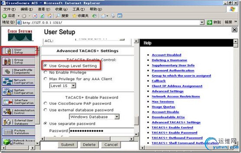Click the Print icon in toolbar
Screen dimensions: 241x153
113,15
